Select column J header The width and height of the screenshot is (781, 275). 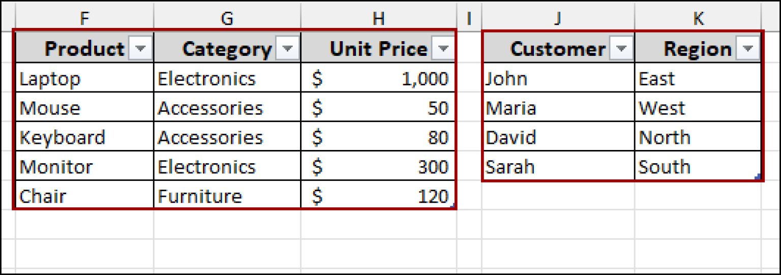click(558, 18)
